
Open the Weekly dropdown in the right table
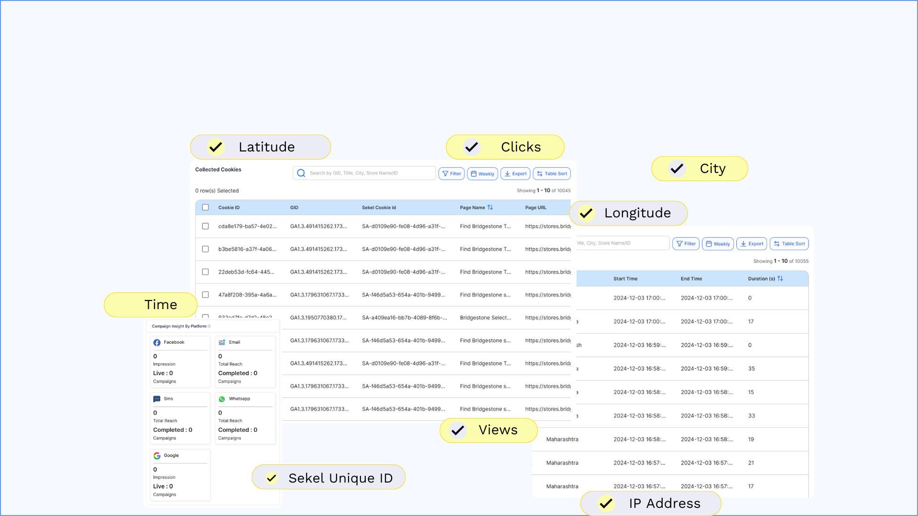(x=718, y=244)
